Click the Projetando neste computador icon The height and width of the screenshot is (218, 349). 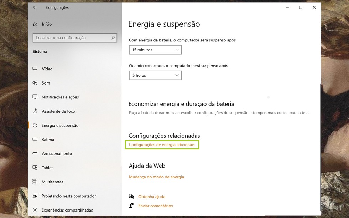pyautogui.click(x=35, y=196)
